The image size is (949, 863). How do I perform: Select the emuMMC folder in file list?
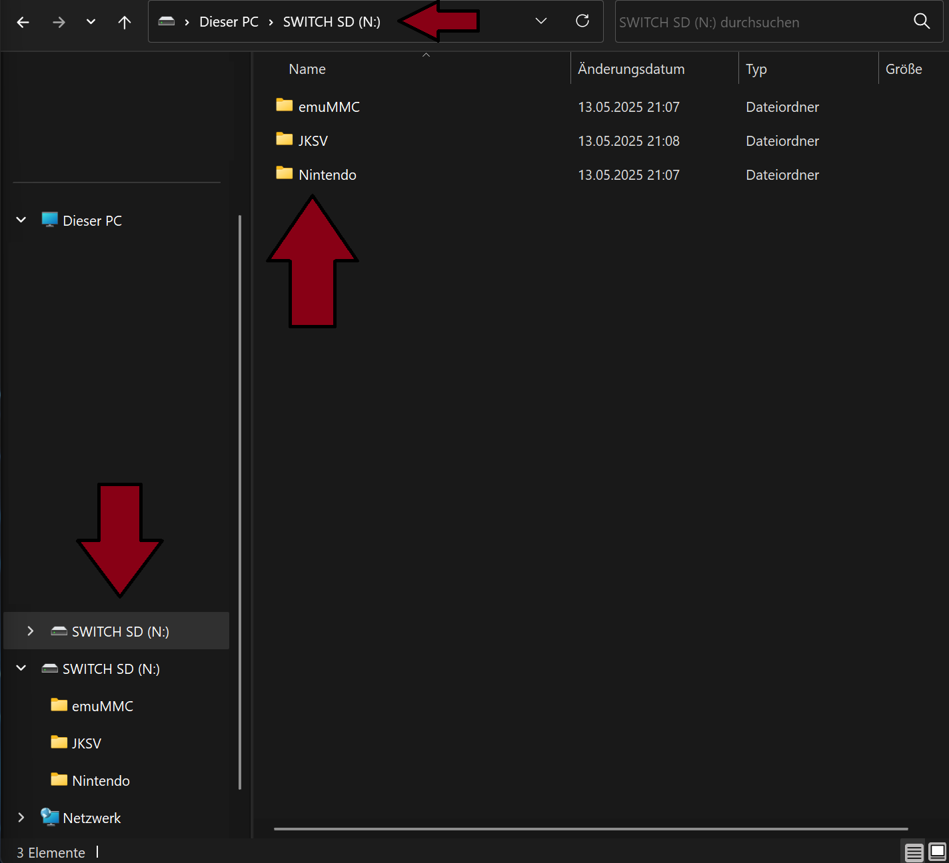click(329, 107)
